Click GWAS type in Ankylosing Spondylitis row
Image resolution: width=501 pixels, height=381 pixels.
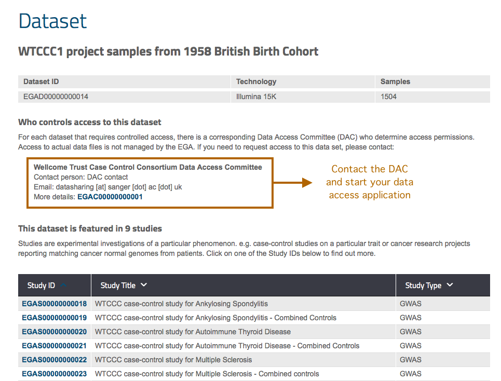point(410,304)
